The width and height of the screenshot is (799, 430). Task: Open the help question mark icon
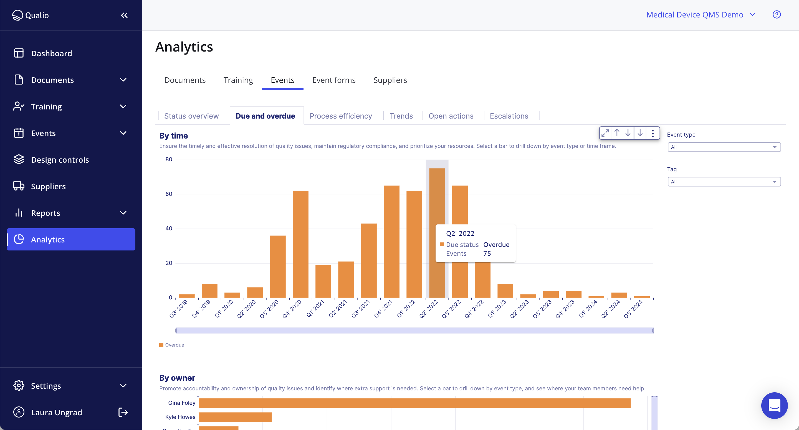776,14
